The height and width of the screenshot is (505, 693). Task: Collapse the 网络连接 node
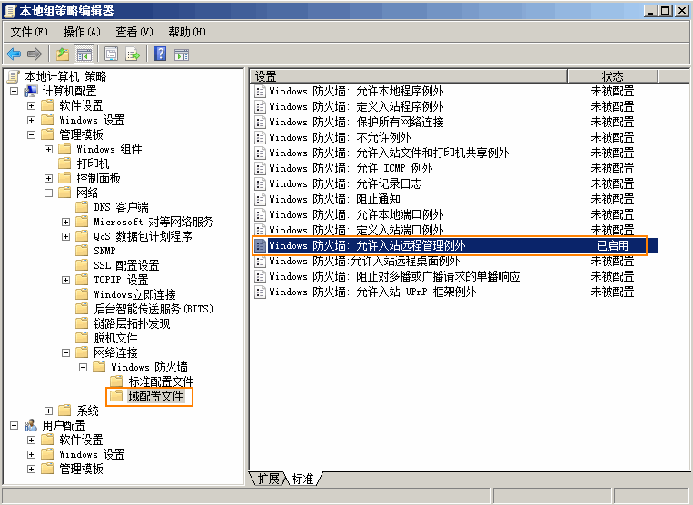coord(66,352)
